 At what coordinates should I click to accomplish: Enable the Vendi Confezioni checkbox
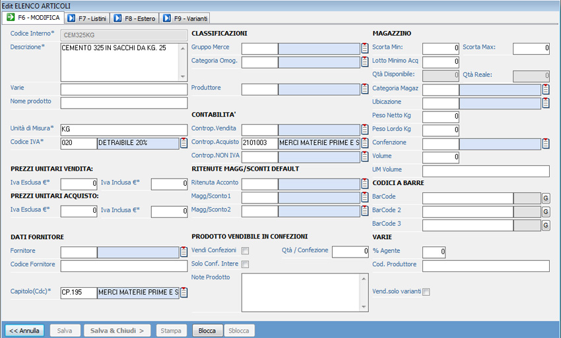coord(245,251)
